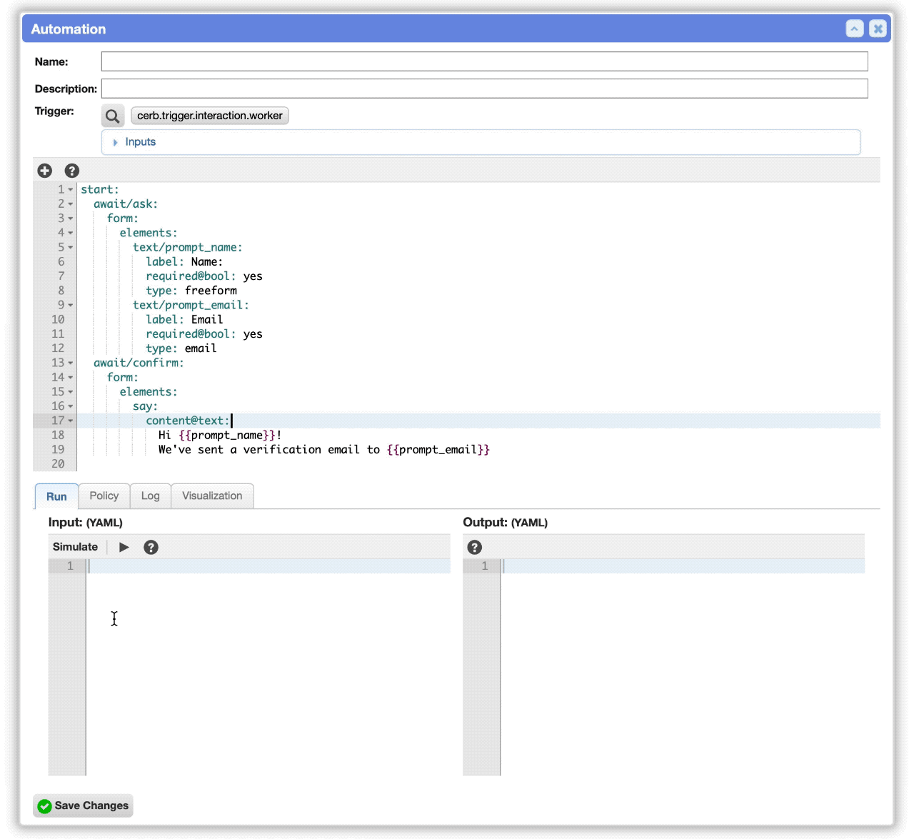Fold line 15 elements block
Viewport: 914px width, 839px height.
pyautogui.click(x=71, y=392)
